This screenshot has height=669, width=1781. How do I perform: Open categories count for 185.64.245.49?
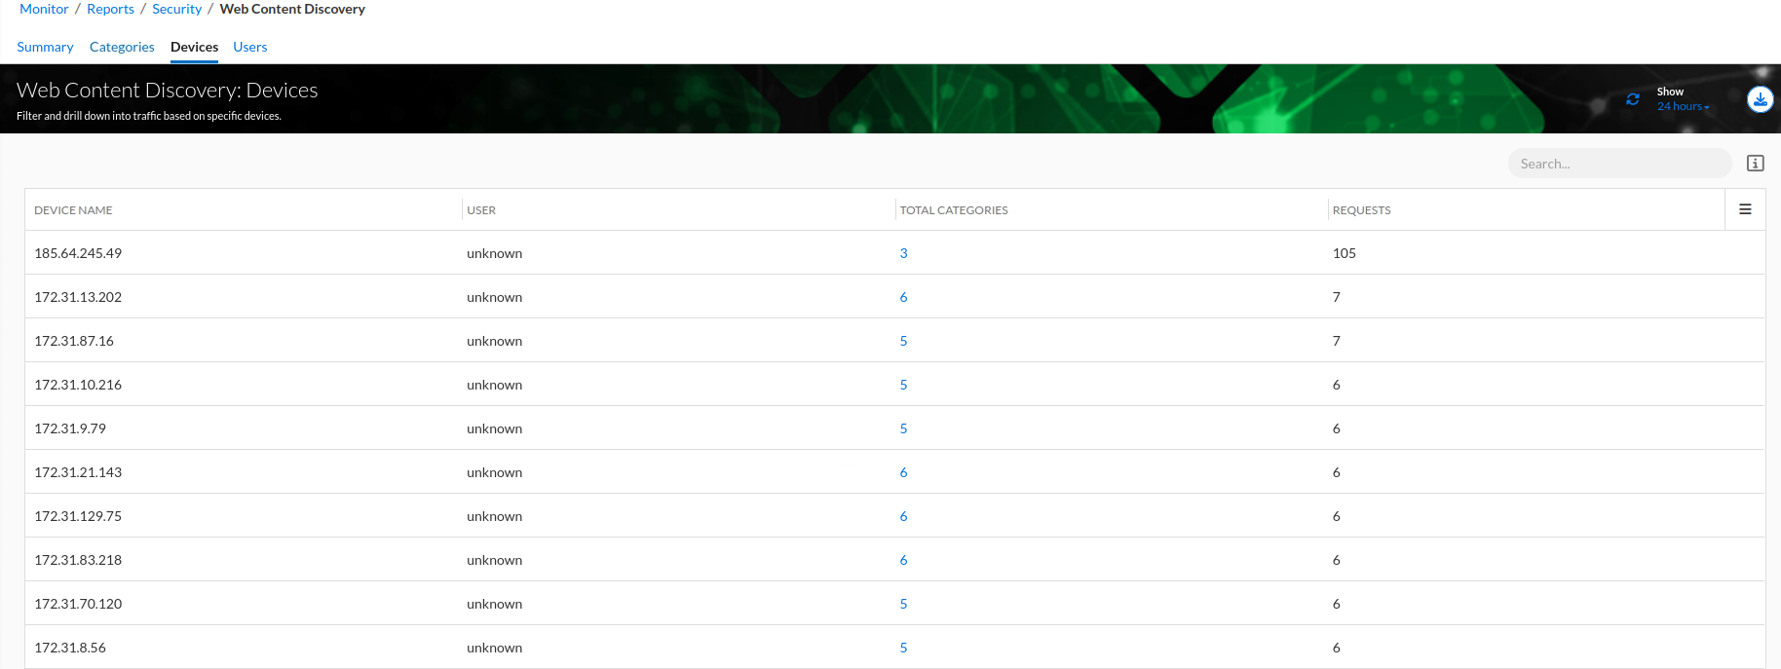[903, 253]
